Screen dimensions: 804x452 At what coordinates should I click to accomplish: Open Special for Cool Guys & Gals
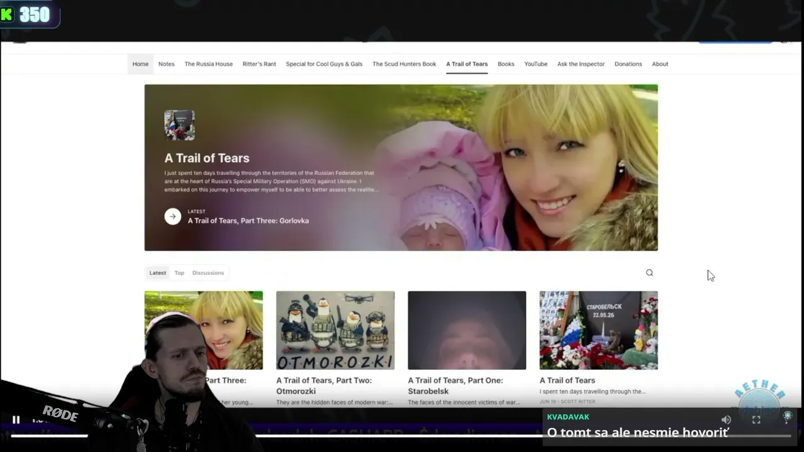pyautogui.click(x=324, y=64)
